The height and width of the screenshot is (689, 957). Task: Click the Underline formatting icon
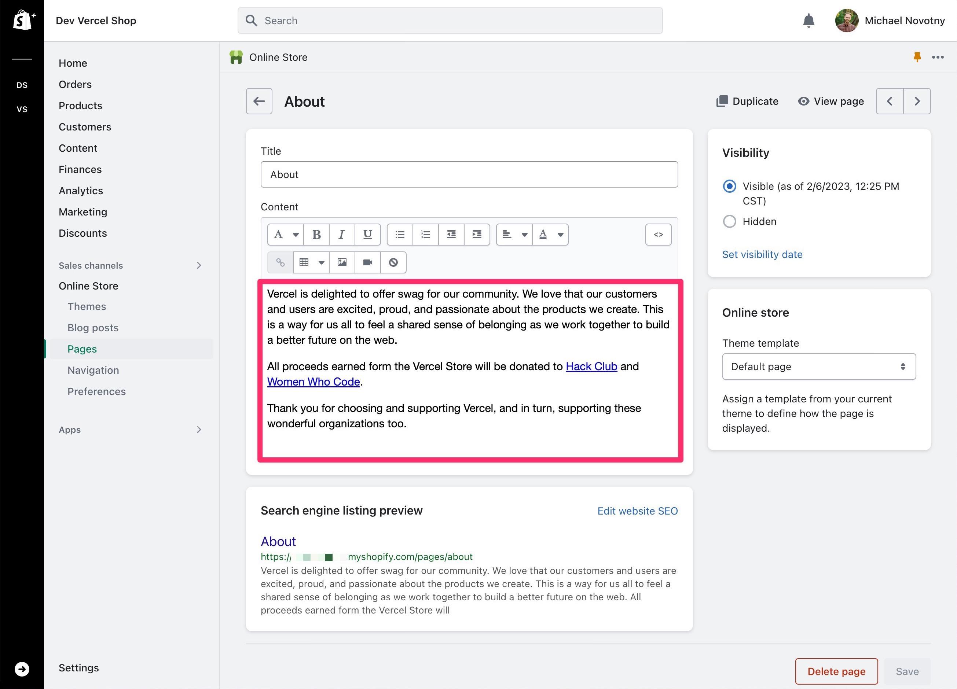click(368, 235)
